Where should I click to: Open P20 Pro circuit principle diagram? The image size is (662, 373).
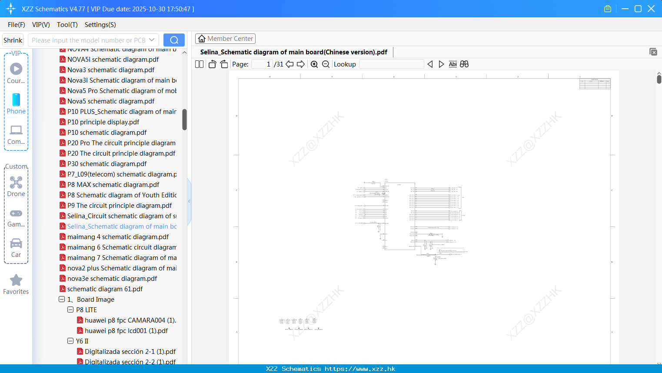tap(121, 143)
